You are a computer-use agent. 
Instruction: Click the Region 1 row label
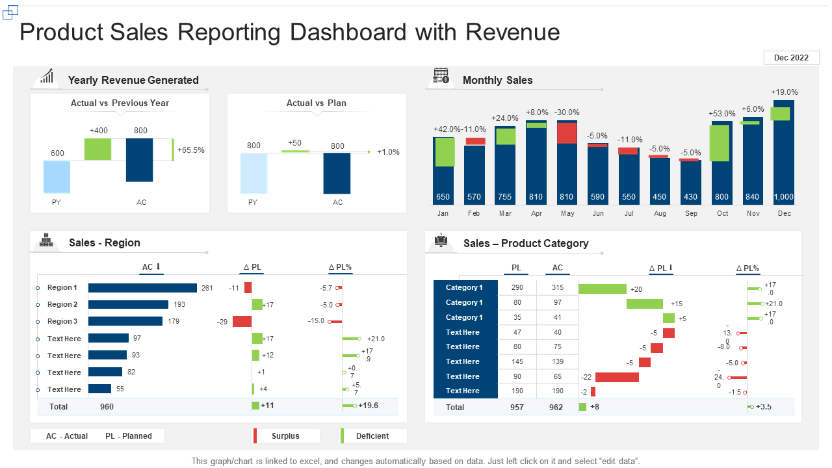click(x=62, y=287)
